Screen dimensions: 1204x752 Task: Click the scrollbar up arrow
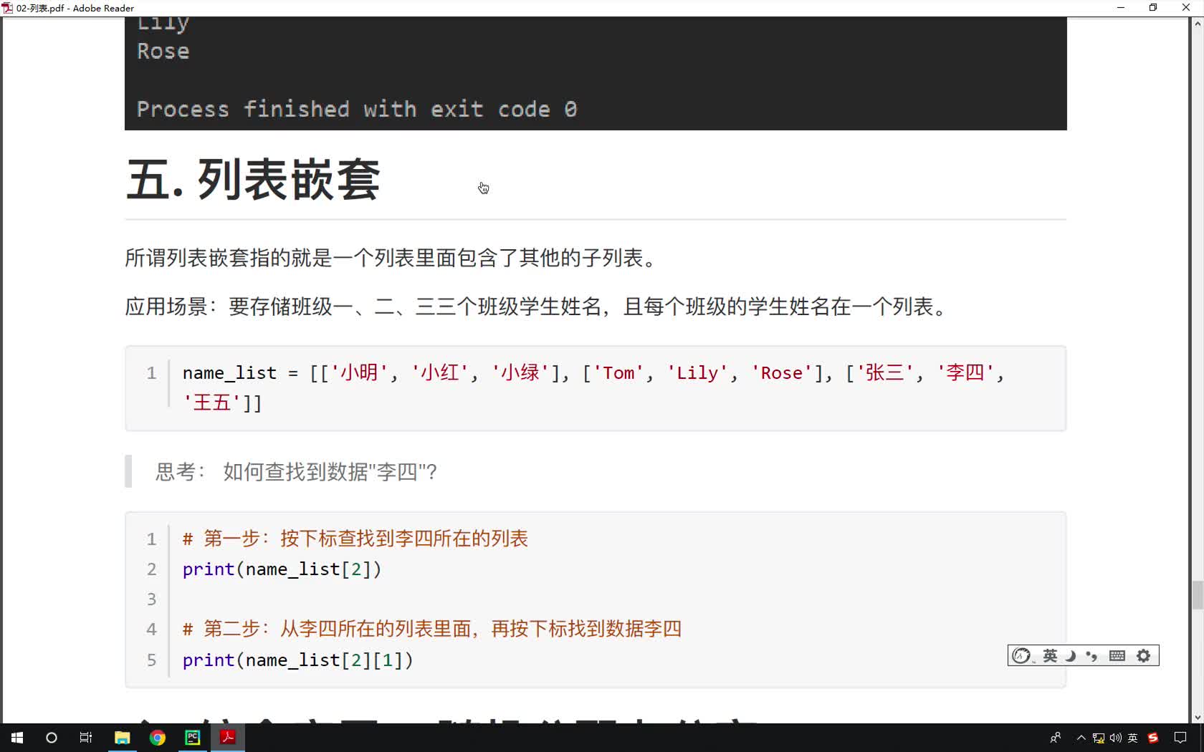click(1197, 24)
